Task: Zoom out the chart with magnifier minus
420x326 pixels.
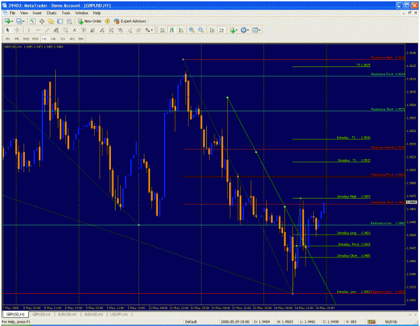Action: pyautogui.click(x=201, y=30)
